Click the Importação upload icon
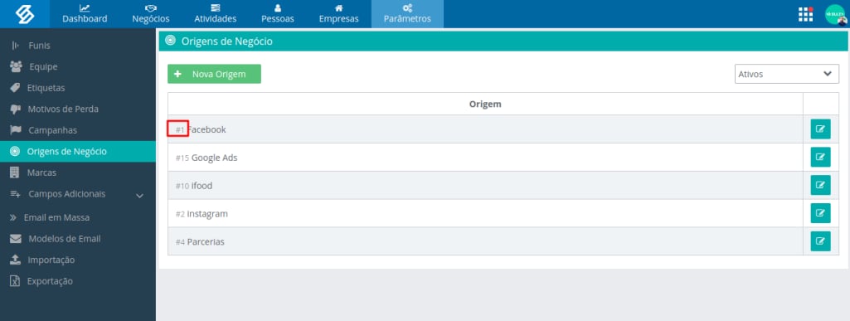The image size is (850, 321). [x=16, y=260]
